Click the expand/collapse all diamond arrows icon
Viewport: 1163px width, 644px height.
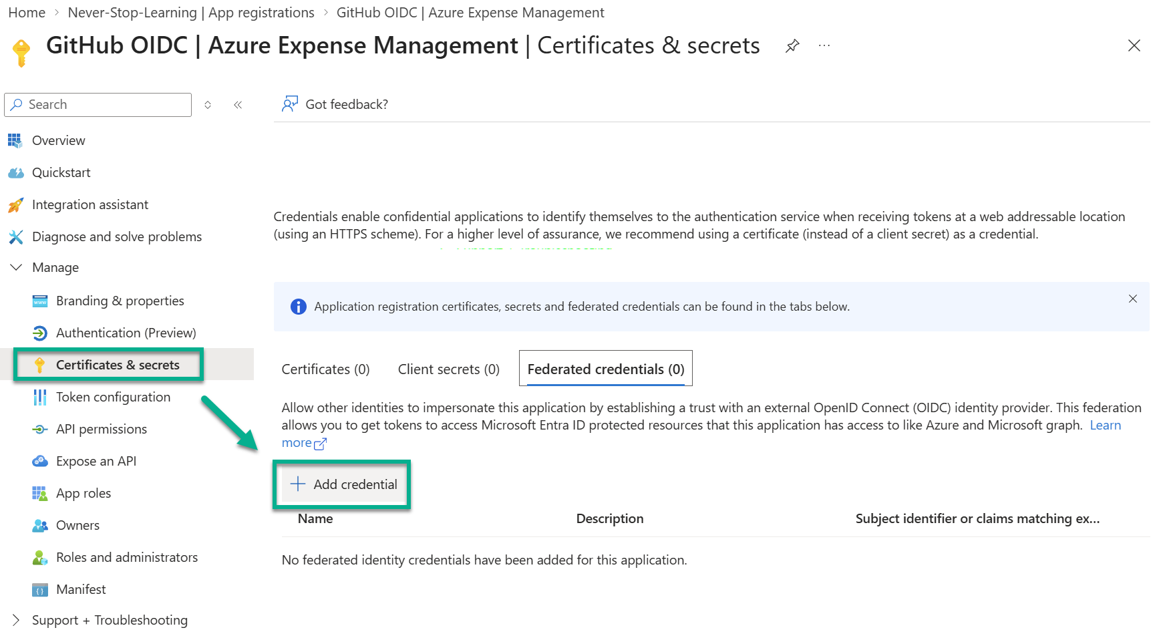point(208,105)
